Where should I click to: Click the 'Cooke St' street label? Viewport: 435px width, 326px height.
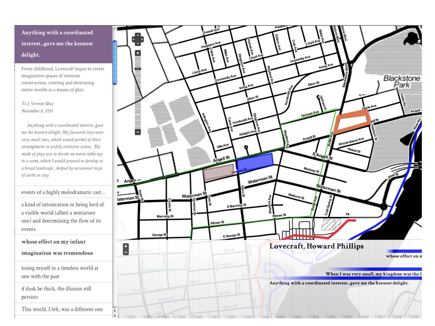click(169, 205)
